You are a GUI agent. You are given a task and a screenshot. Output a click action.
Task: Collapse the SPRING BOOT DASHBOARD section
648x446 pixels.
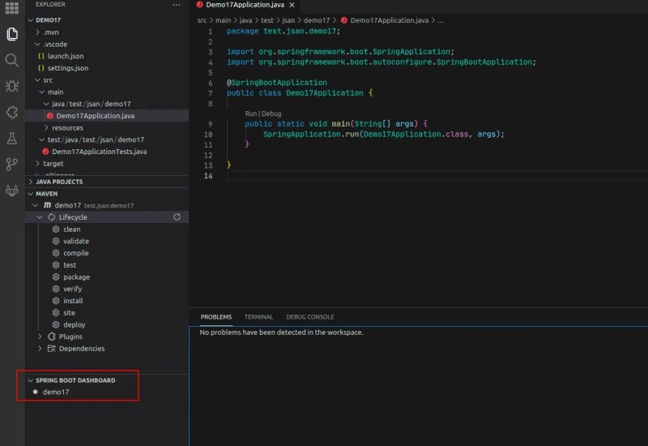pos(30,380)
